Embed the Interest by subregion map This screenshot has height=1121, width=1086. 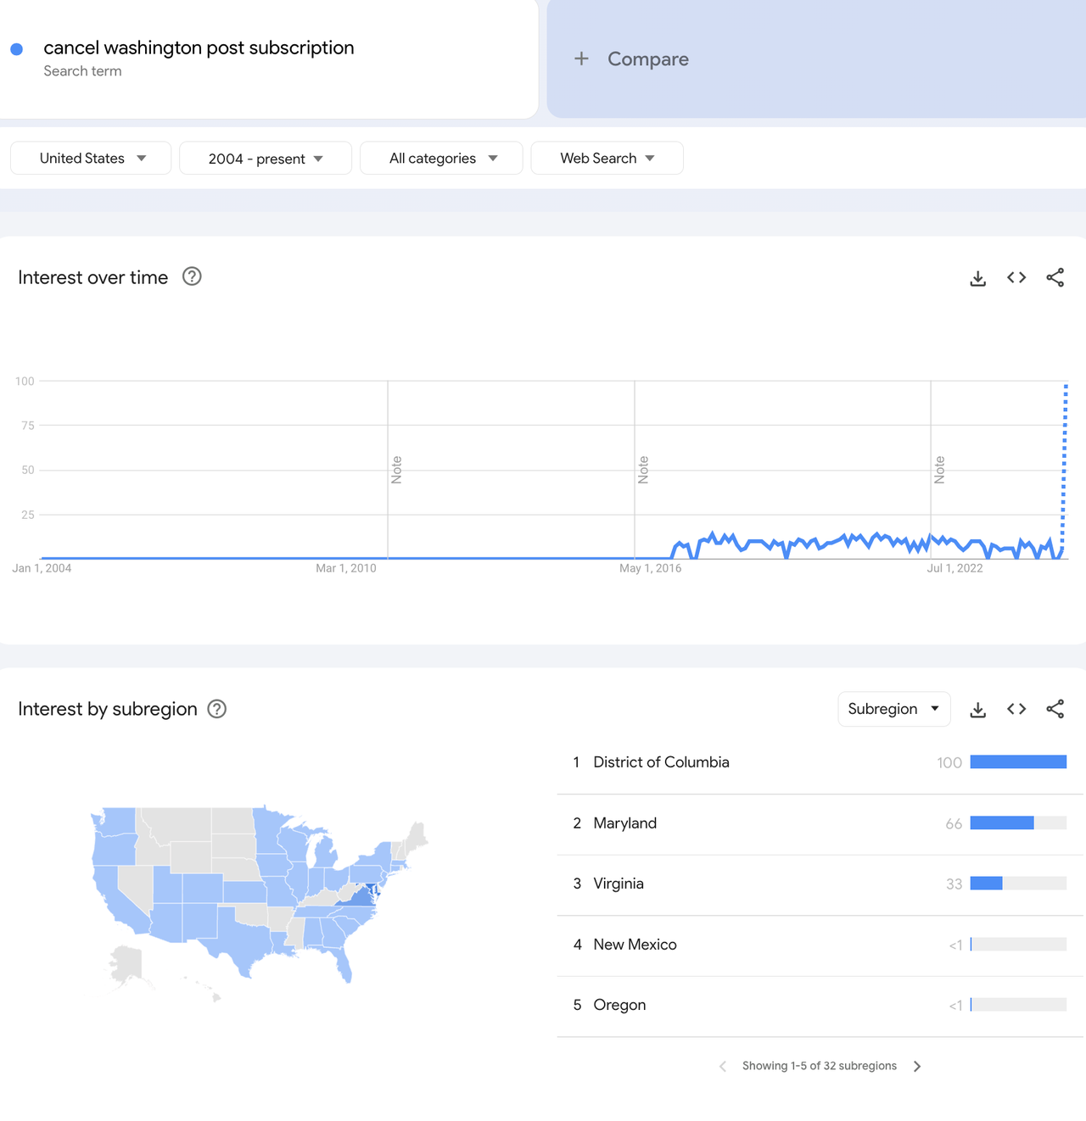tap(1016, 710)
